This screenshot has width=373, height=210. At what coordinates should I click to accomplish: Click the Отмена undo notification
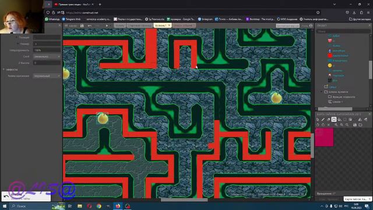coord(26,197)
